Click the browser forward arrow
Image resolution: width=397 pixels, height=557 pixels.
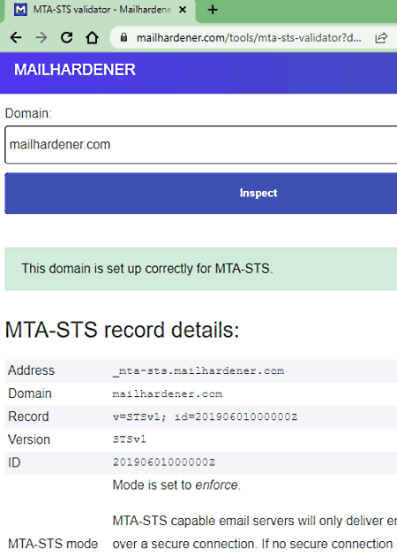41,37
